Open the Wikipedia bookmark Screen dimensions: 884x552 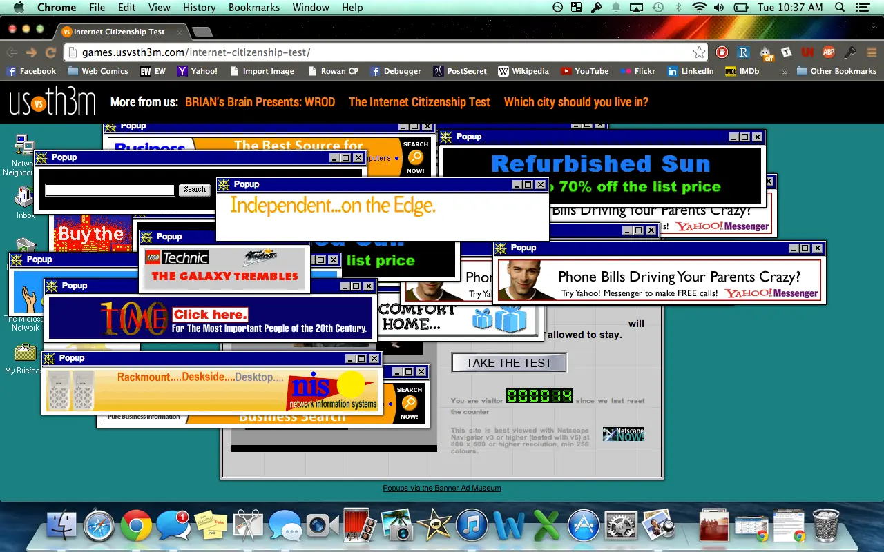523,71
